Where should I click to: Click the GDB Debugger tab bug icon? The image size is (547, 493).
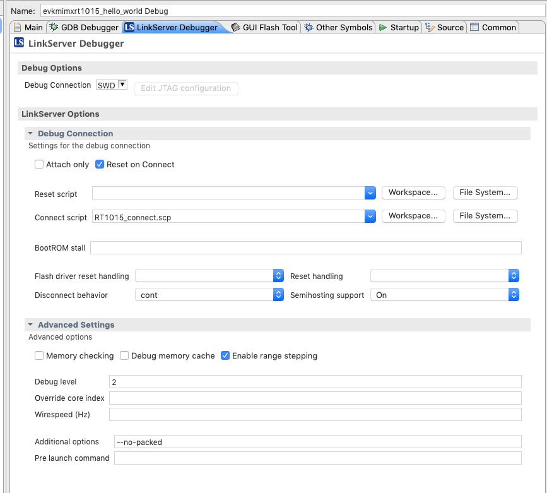click(54, 27)
